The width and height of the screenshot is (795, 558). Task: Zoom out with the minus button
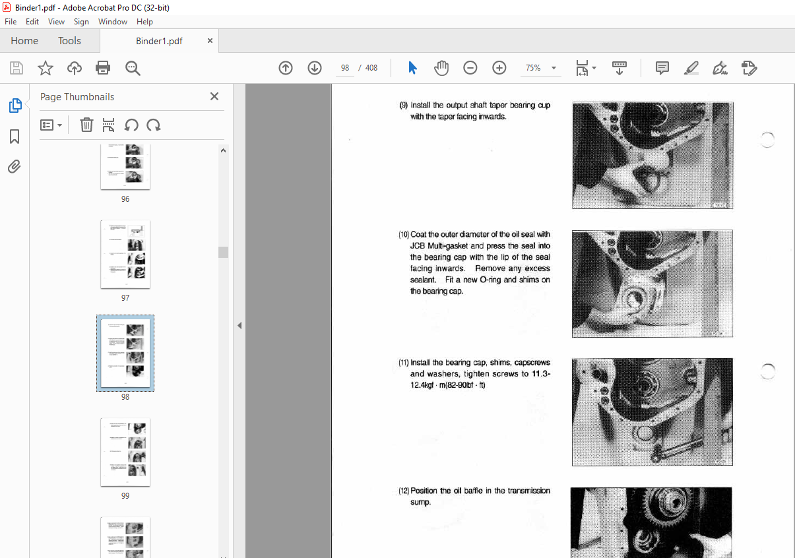tap(470, 68)
